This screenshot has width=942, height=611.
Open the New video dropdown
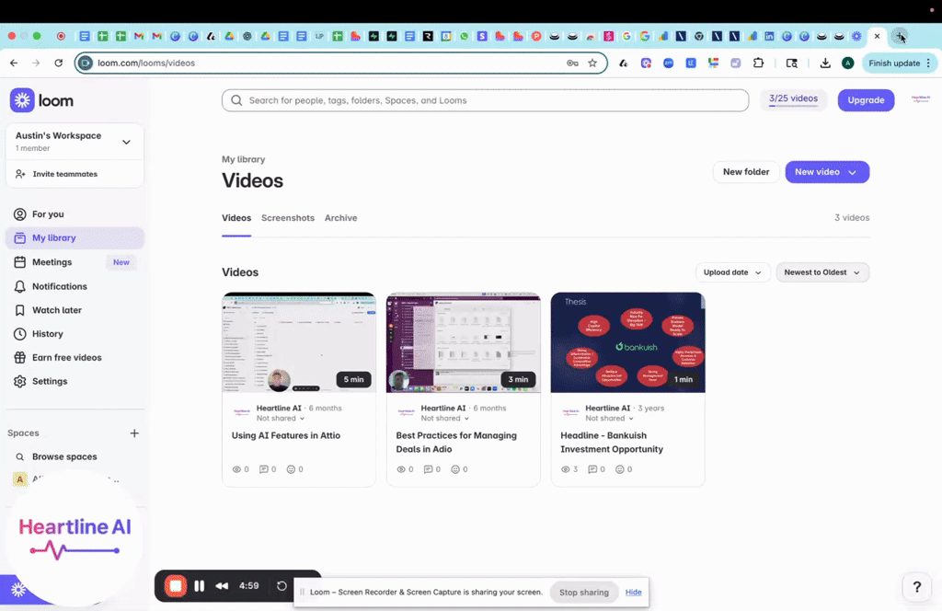click(827, 172)
